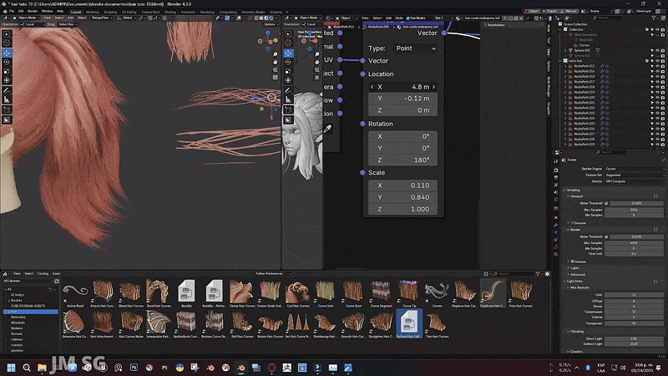Viewport: 668px width, 376px height.
Task: Select the Annotate tool in left viewport toolbar
Action: point(7,90)
